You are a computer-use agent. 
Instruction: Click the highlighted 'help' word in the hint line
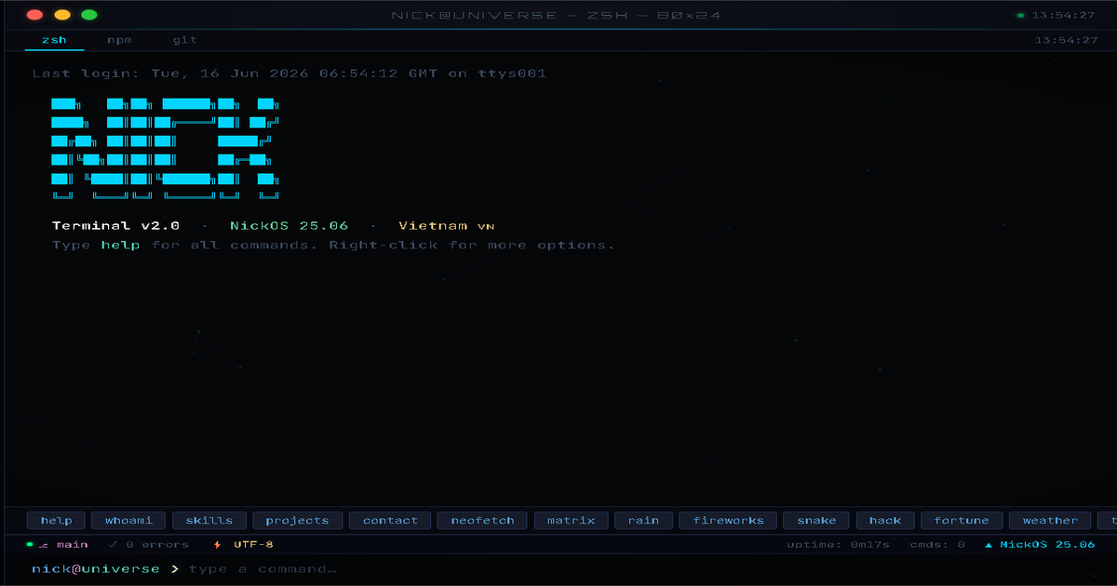tap(120, 246)
